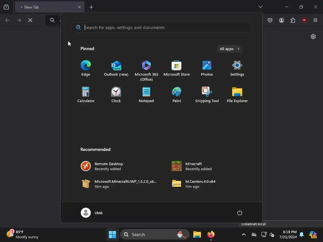This screenshot has height=242, width=323.
Task: Click the power button in Start menu
Action: click(240, 213)
